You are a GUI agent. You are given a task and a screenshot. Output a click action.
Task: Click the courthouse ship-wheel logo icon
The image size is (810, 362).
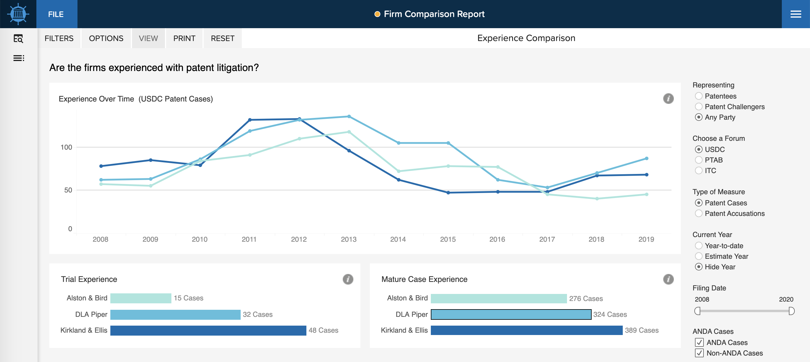(x=18, y=14)
